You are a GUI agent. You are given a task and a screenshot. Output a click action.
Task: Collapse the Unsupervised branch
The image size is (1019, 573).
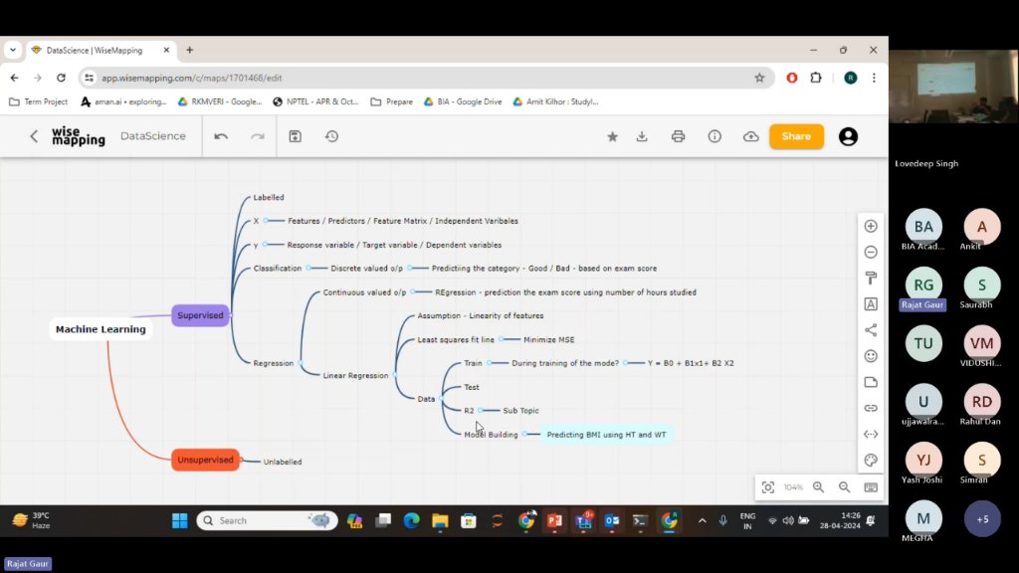coord(243,460)
